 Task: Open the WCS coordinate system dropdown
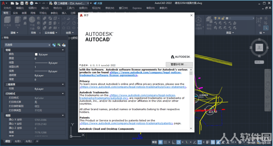pos(259,62)
